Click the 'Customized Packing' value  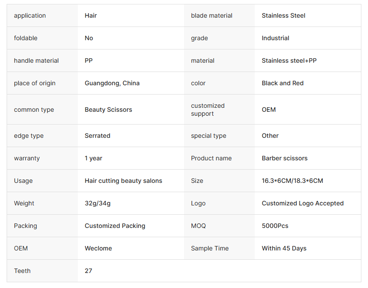(115, 226)
